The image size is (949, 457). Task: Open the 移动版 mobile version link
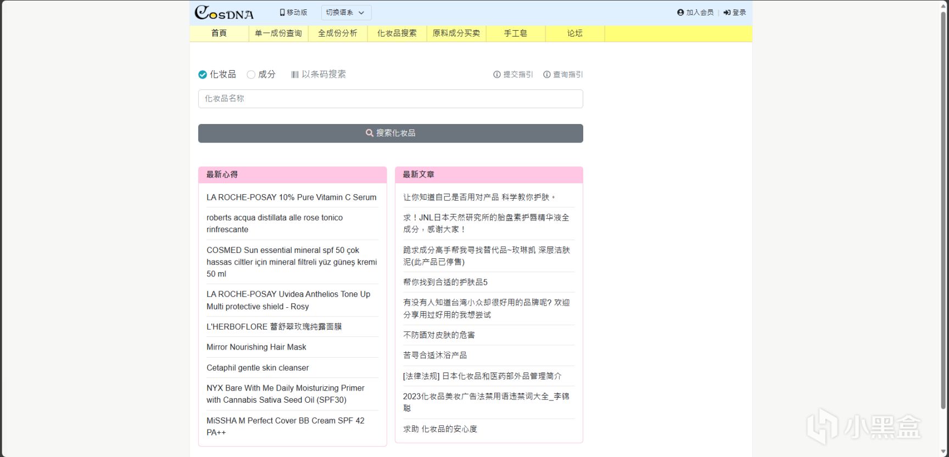pos(293,12)
